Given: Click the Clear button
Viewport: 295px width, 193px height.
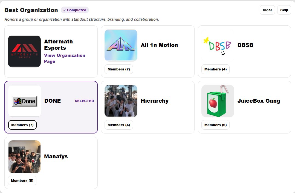Looking at the screenshot, I should click(x=267, y=10).
